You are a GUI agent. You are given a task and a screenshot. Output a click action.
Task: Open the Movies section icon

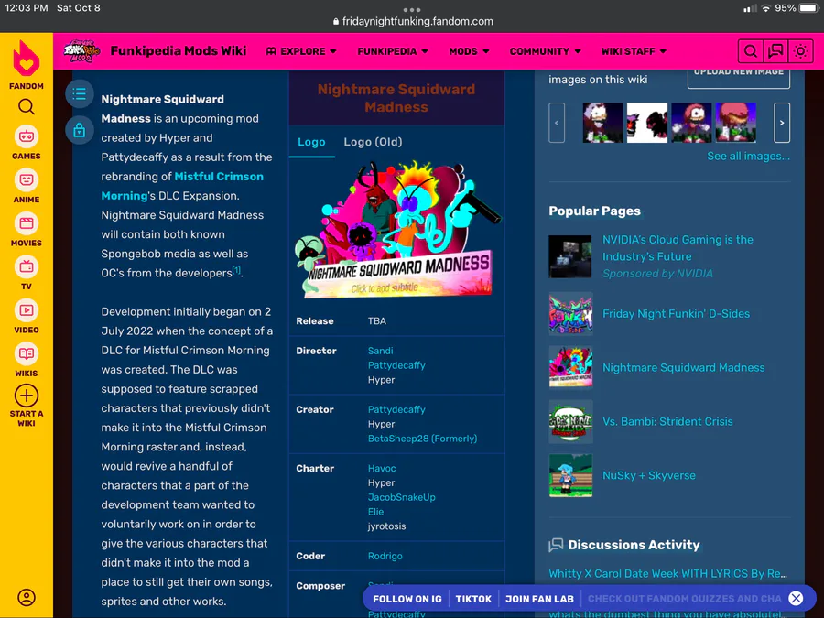pos(27,224)
